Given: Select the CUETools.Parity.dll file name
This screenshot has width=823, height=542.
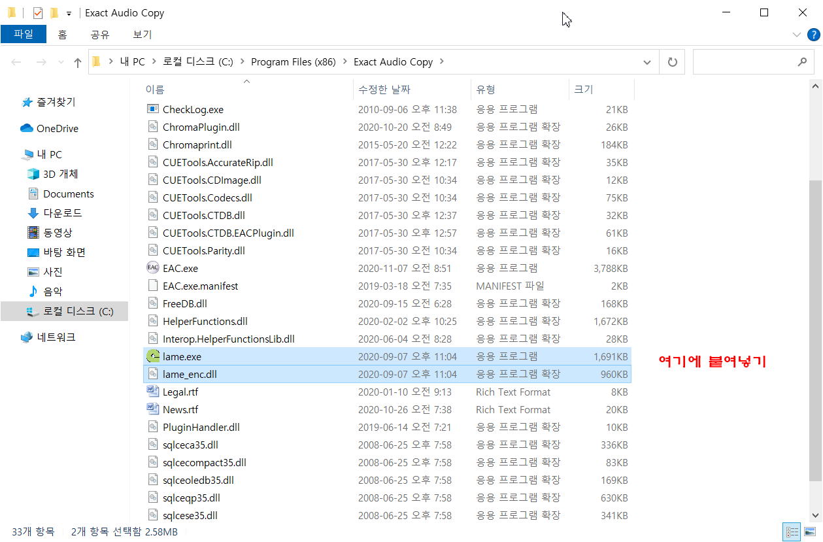Looking at the screenshot, I should coord(204,250).
